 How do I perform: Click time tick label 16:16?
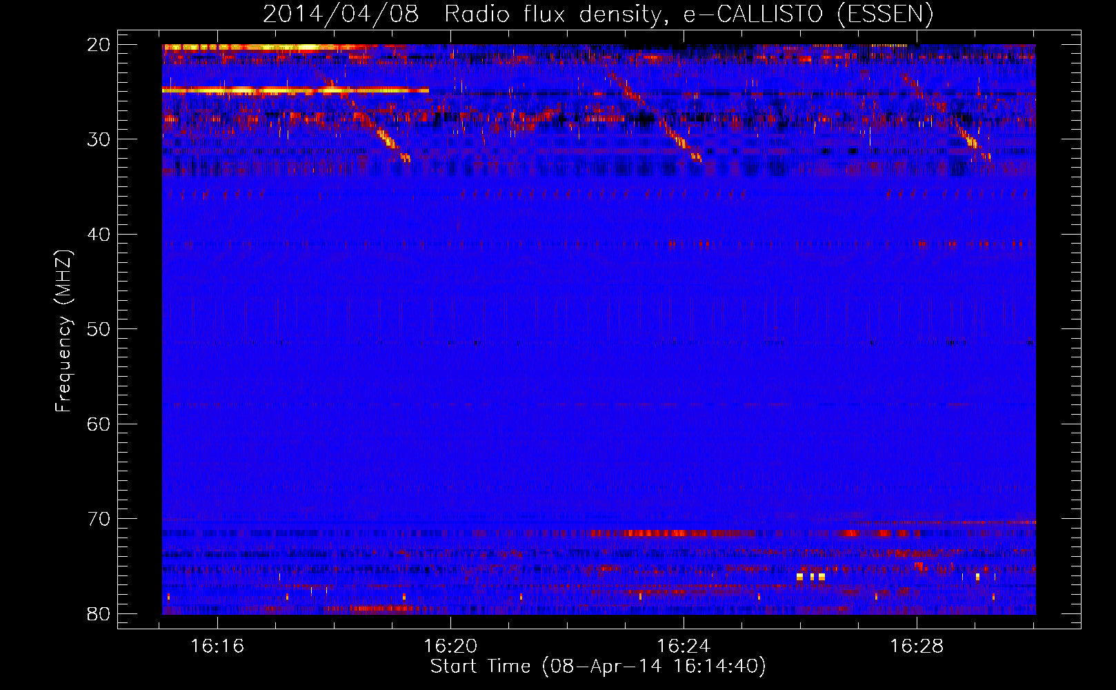coord(217,647)
